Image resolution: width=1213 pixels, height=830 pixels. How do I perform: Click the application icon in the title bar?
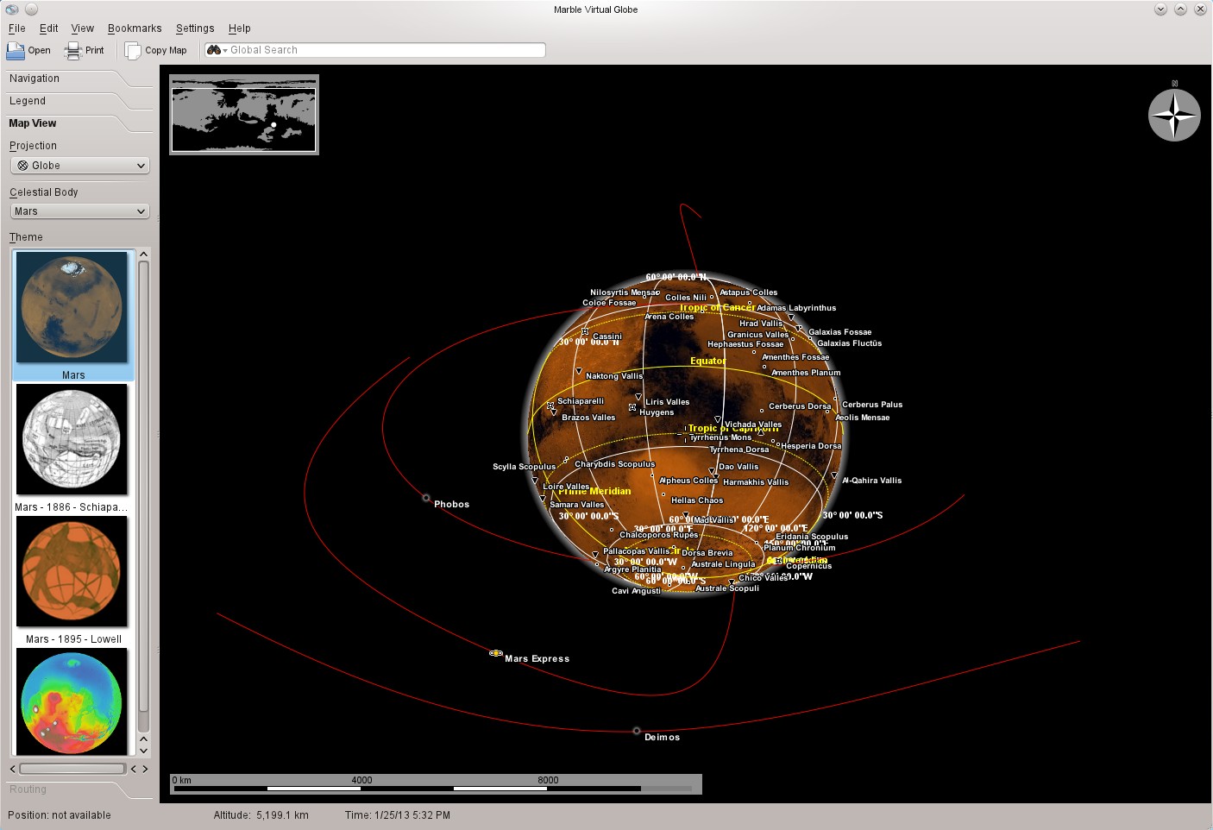coord(11,9)
